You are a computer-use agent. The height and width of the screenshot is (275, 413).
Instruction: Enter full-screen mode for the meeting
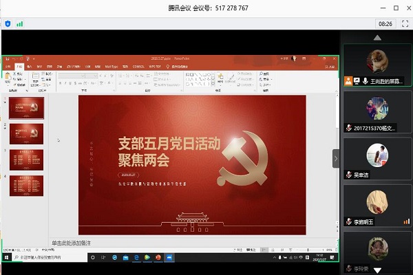[x=405, y=24]
